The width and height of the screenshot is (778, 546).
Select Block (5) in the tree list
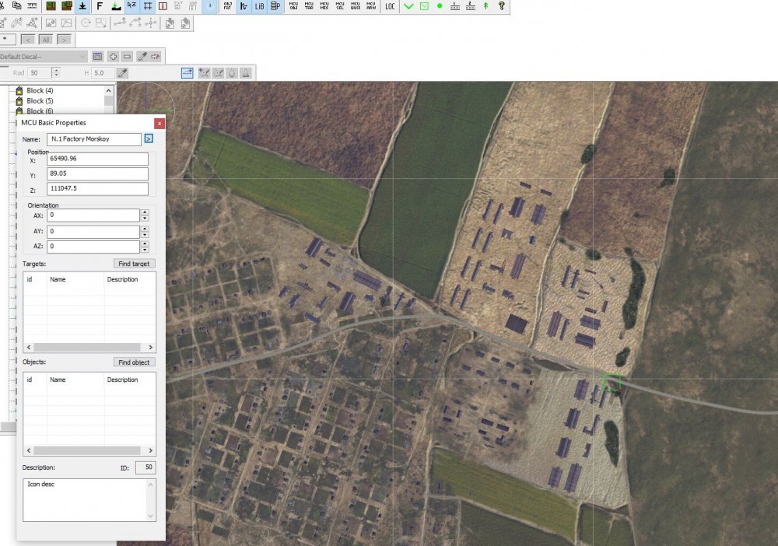[x=40, y=101]
